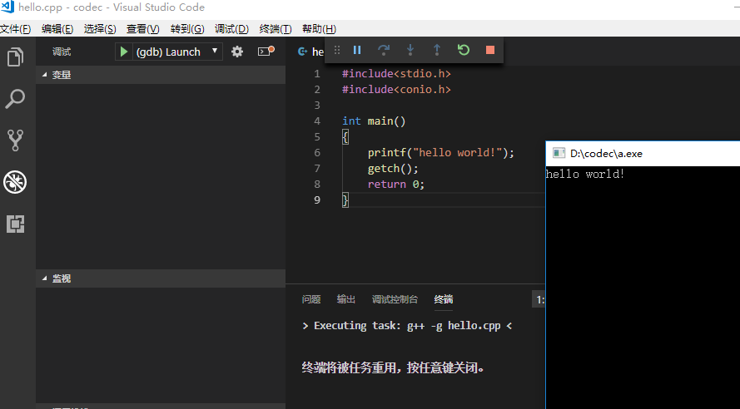
Task: Restart the debug session
Action: tap(464, 50)
